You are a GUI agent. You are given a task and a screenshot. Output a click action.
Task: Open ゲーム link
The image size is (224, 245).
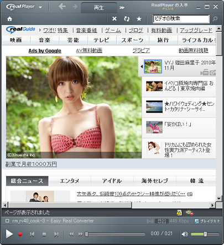tap(113, 30)
